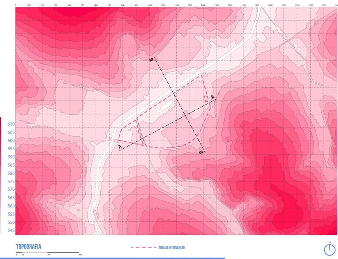Click the crossing of section lines A and B
Image resolution: width=338 pixels, height=259 pixels.
click(x=185, y=115)
